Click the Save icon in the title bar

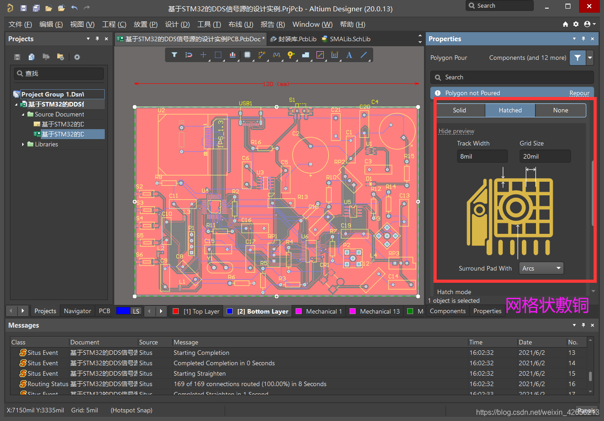click(24, 8)
